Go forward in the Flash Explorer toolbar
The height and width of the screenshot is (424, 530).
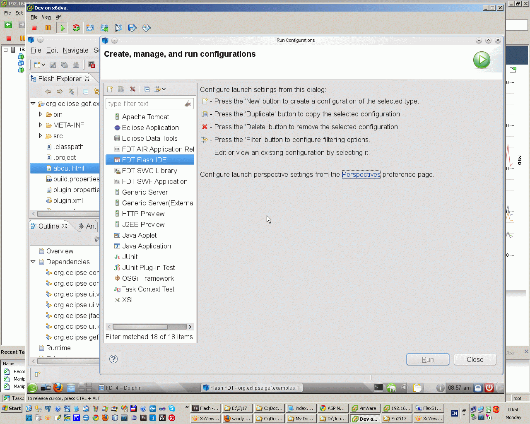click(x=60, y=92)
